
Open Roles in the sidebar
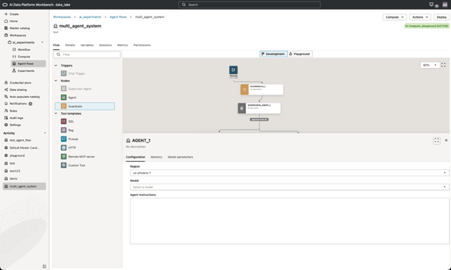(13, 111)
